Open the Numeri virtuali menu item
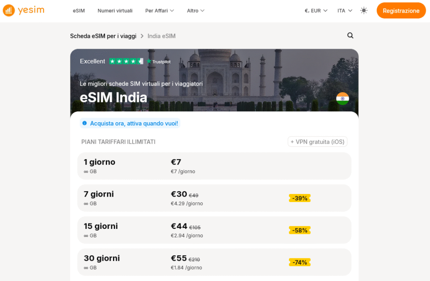The width and height of the screenshot is (430, 281). (x=115, y=11)
